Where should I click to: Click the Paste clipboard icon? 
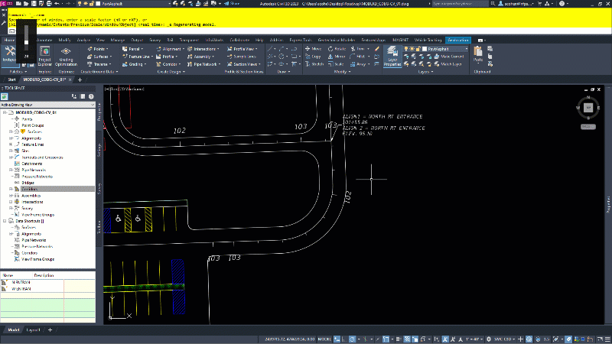(x=478, y=53)
